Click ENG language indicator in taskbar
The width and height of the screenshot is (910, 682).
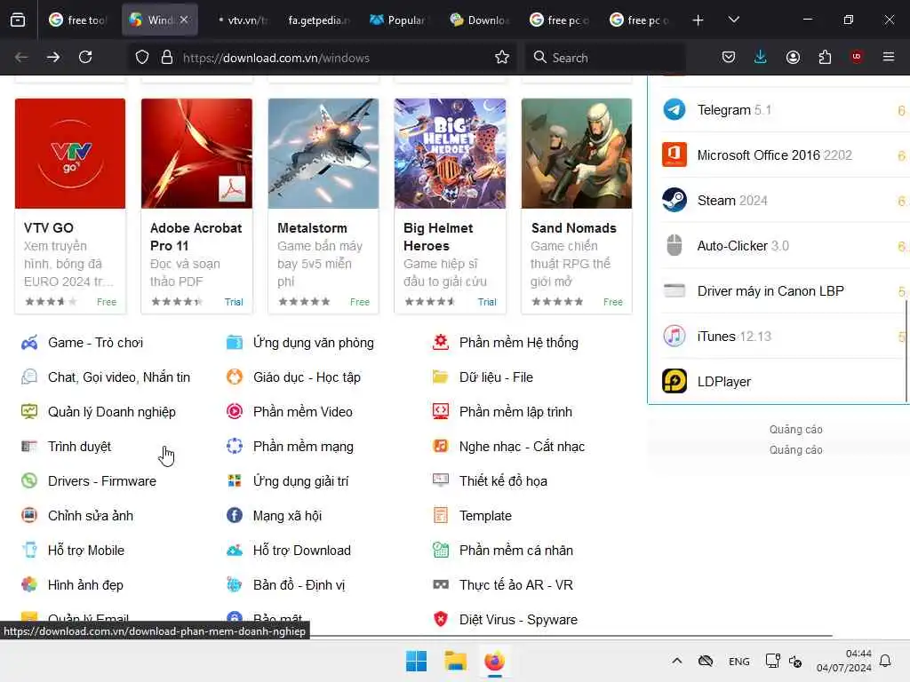coord(738,661)
